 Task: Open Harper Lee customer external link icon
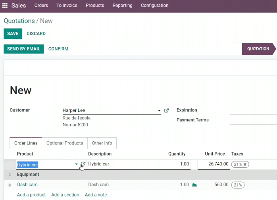point(166,110)
